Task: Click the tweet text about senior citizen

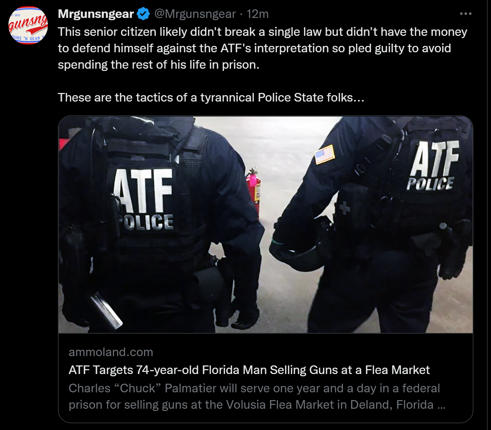Action: click(x=262, y=48)
